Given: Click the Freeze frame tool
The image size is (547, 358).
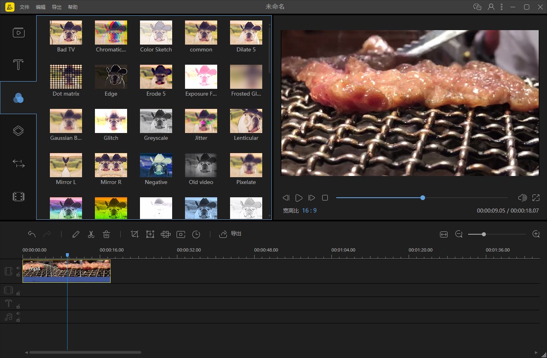Looking at the screenshot, I should pyautogui.click(x=181, y=234).
